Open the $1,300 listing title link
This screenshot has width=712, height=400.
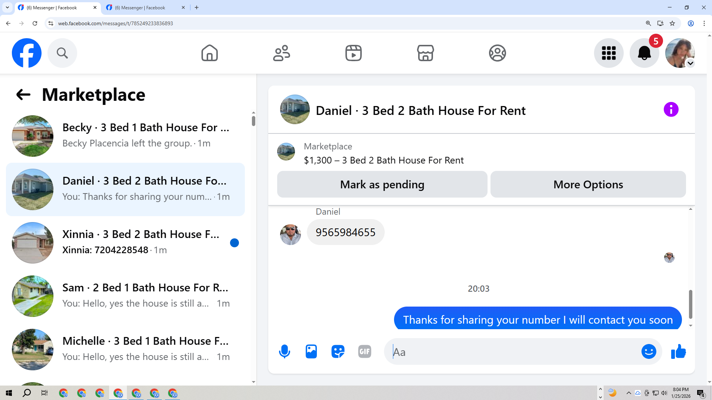384,160
